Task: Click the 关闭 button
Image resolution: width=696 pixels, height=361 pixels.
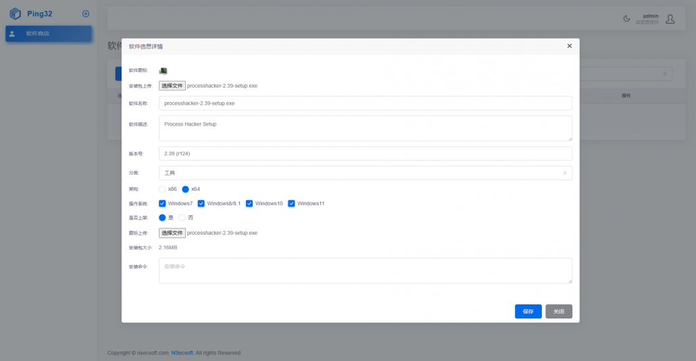Action: point(559,311)
